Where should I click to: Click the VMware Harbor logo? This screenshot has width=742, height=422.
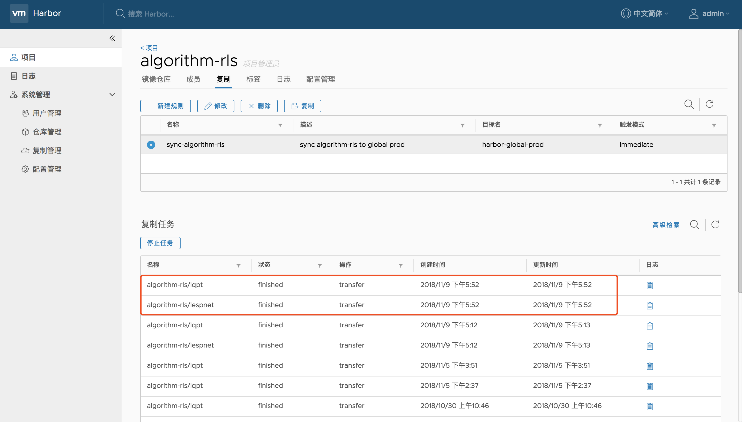(x=19, y=13)
